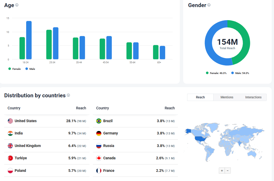Open the Distribution by countries info tooltip
This screenshot has width=274, height=181.
[68, 95]
